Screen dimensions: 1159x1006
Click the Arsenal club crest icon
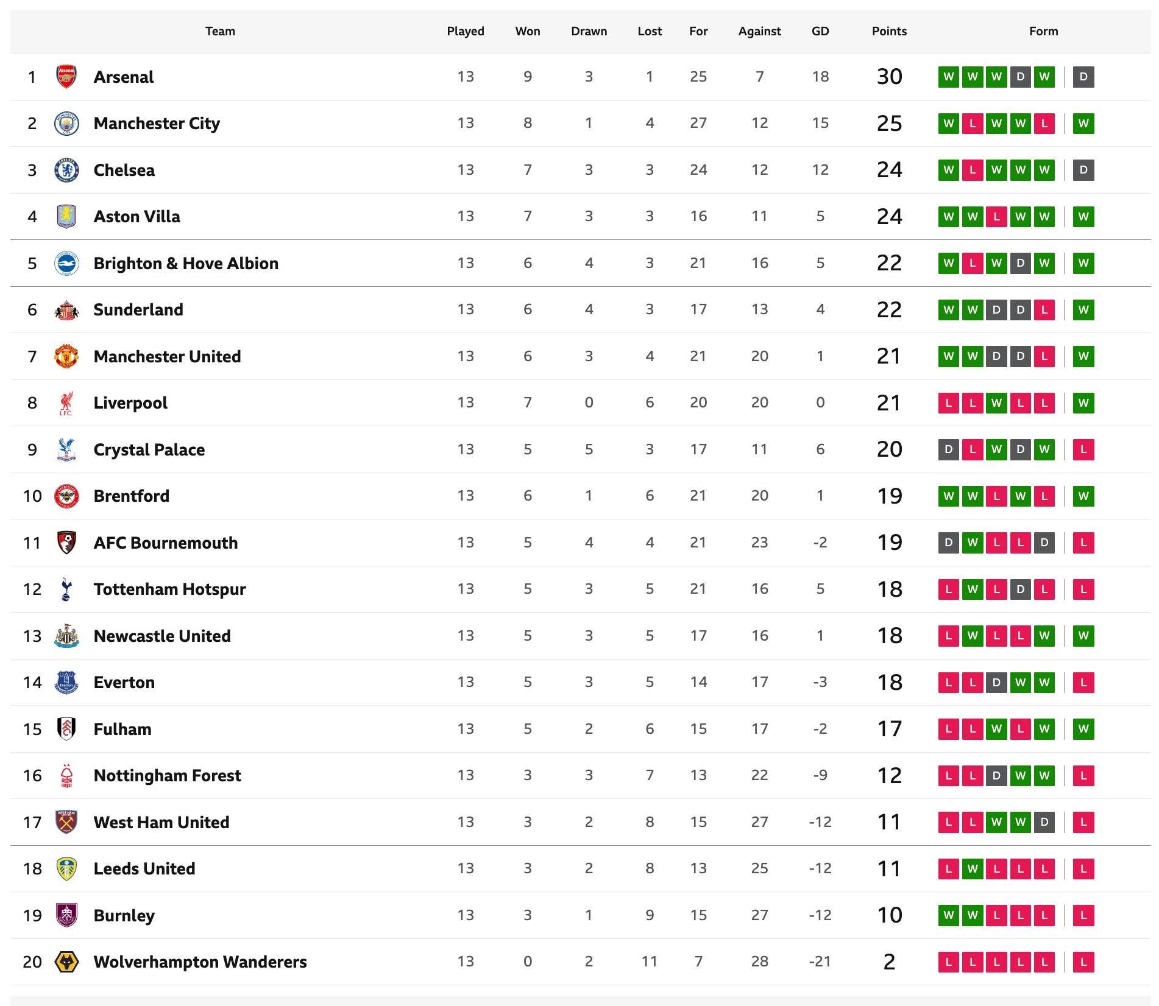coord(66,77)
